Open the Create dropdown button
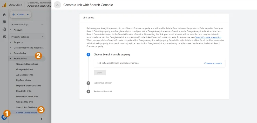 click(21, 15)
